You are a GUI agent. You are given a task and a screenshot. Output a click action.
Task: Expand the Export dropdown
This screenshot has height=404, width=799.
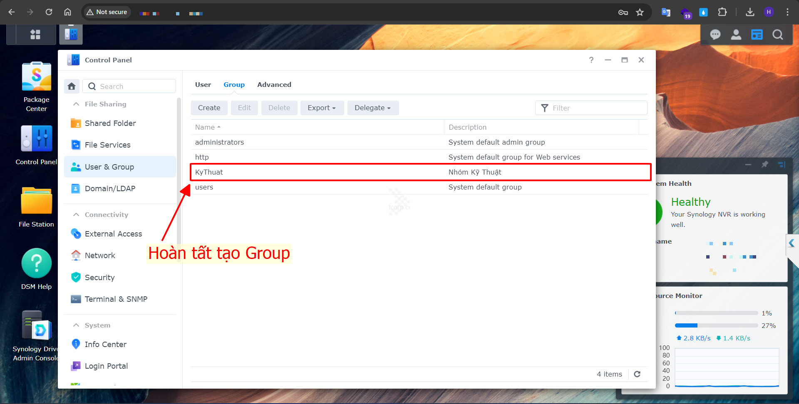click(x=321, y=108)
